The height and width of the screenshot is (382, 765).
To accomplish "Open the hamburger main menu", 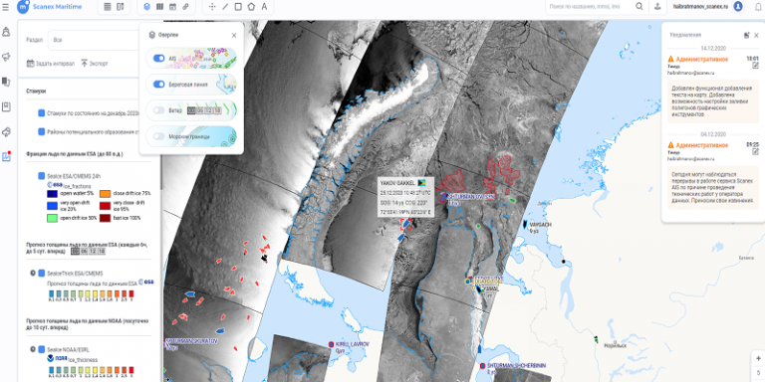I will [6, 7].
